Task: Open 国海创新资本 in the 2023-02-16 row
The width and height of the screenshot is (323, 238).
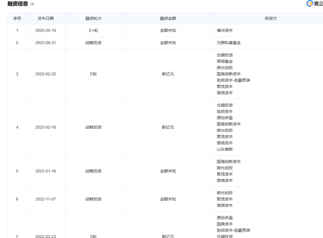Action: pos(229,124)
